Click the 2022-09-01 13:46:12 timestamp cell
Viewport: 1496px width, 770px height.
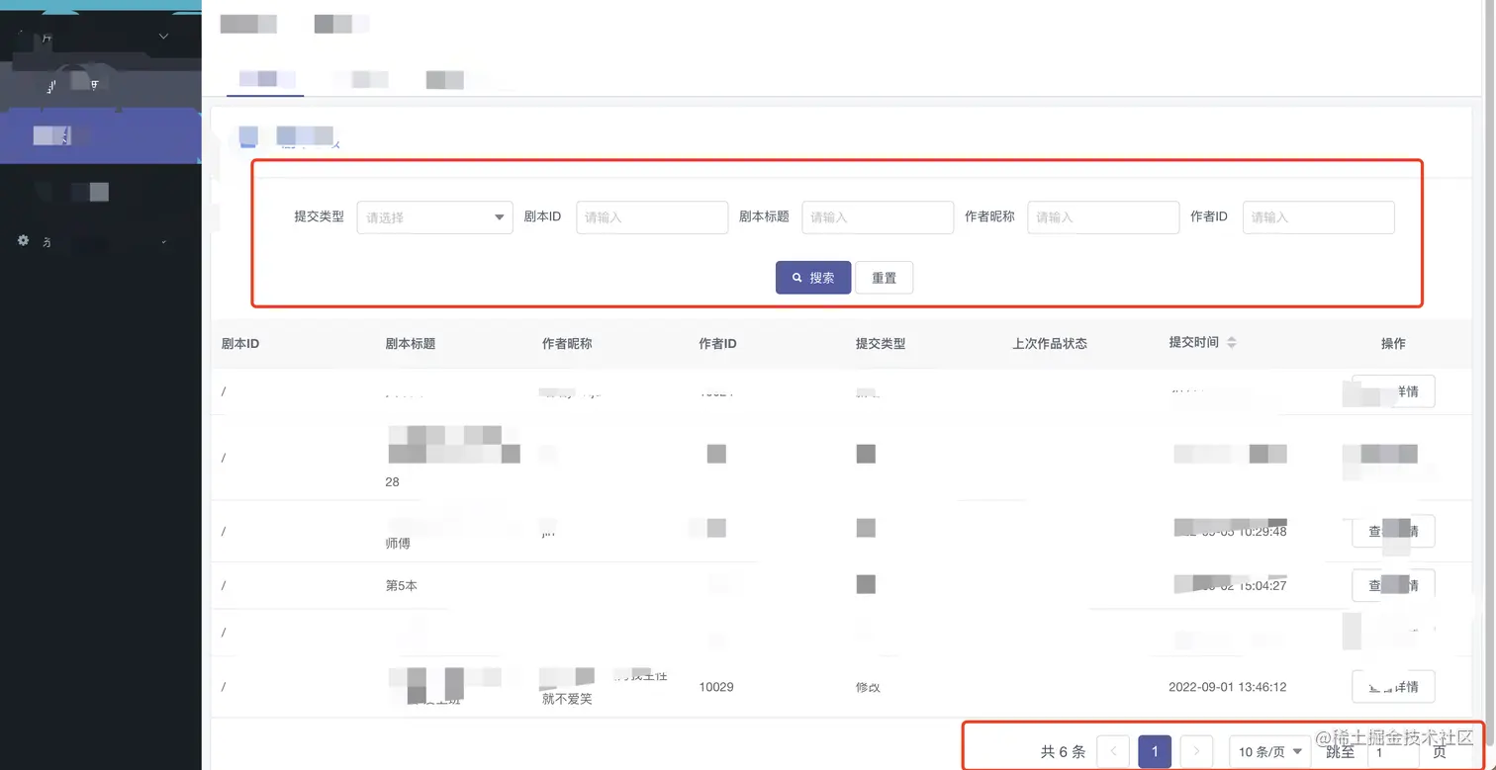coord(1227,687)
